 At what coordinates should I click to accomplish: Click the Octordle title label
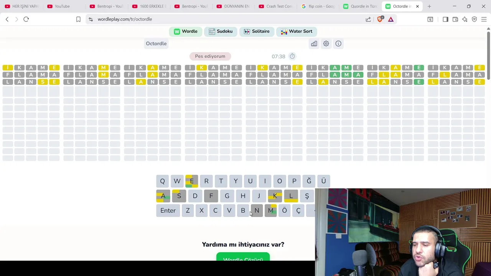156,44
